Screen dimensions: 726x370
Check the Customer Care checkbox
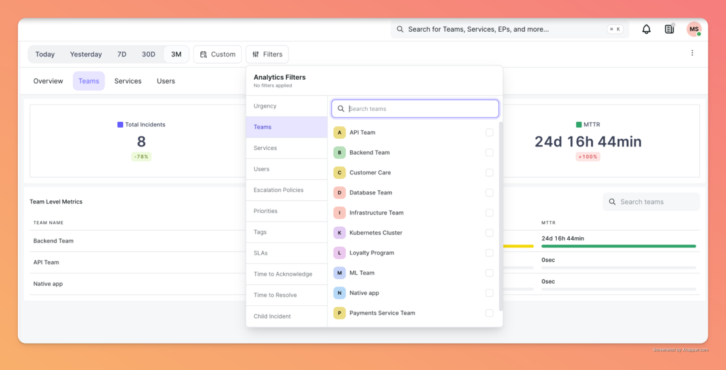tap(489, 172)
